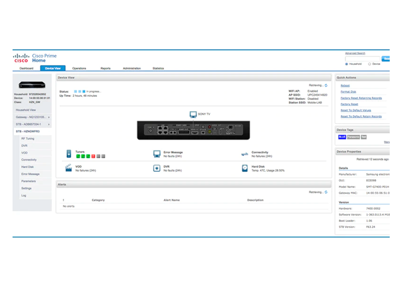Click the Factory Reset link
The image size is (401, 300).
tap(349, 104)
